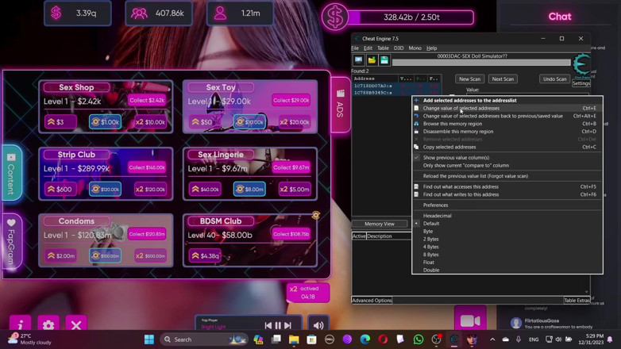The image size is (621, 349).
Task: Select Double display type
Action: pyautogui.click(x=507, y=270)
